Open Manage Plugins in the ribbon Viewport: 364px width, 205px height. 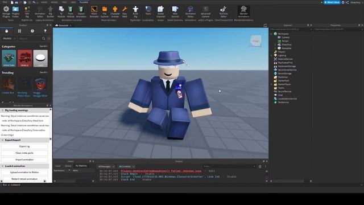click(x=6, y=11)
